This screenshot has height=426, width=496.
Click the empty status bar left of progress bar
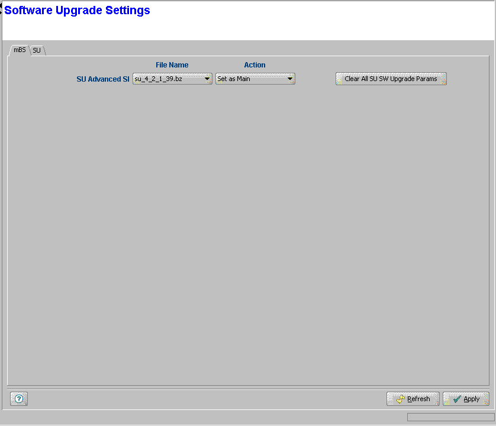pyautogui.click(x=201, y=417)
